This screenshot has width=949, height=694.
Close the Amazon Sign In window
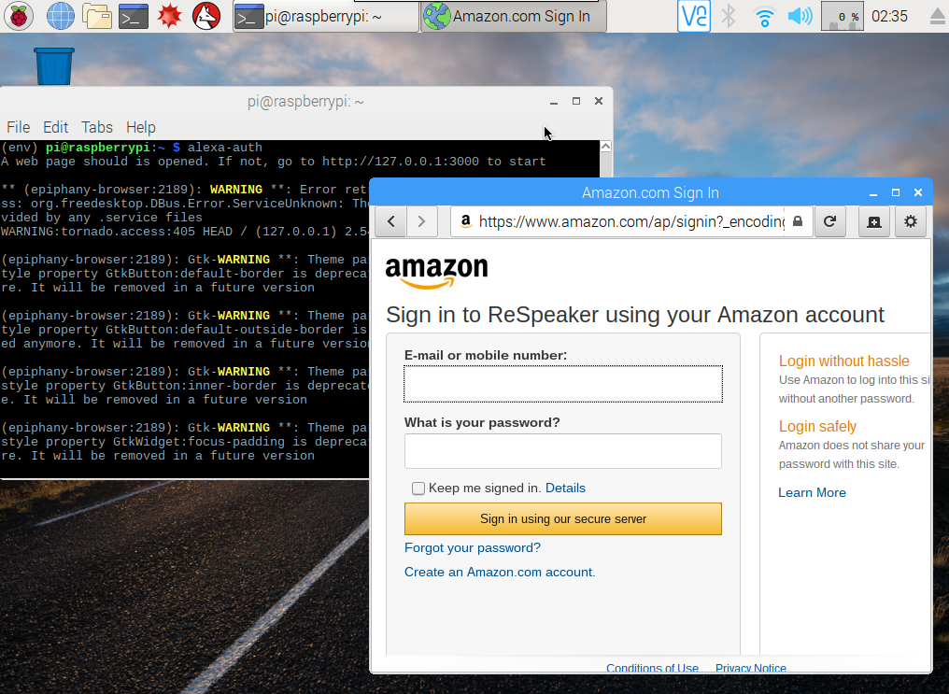(x=918, y=192)
